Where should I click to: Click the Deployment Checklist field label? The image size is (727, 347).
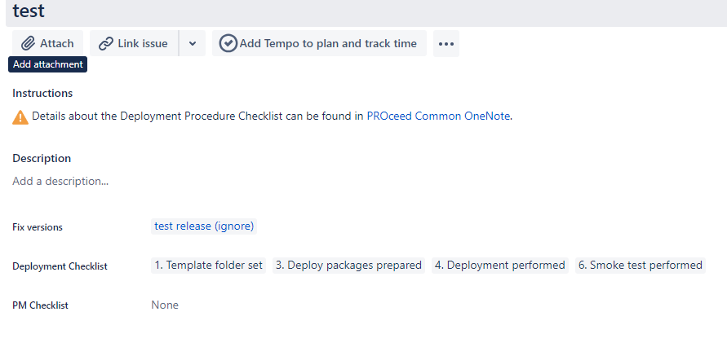click(60, 267)
